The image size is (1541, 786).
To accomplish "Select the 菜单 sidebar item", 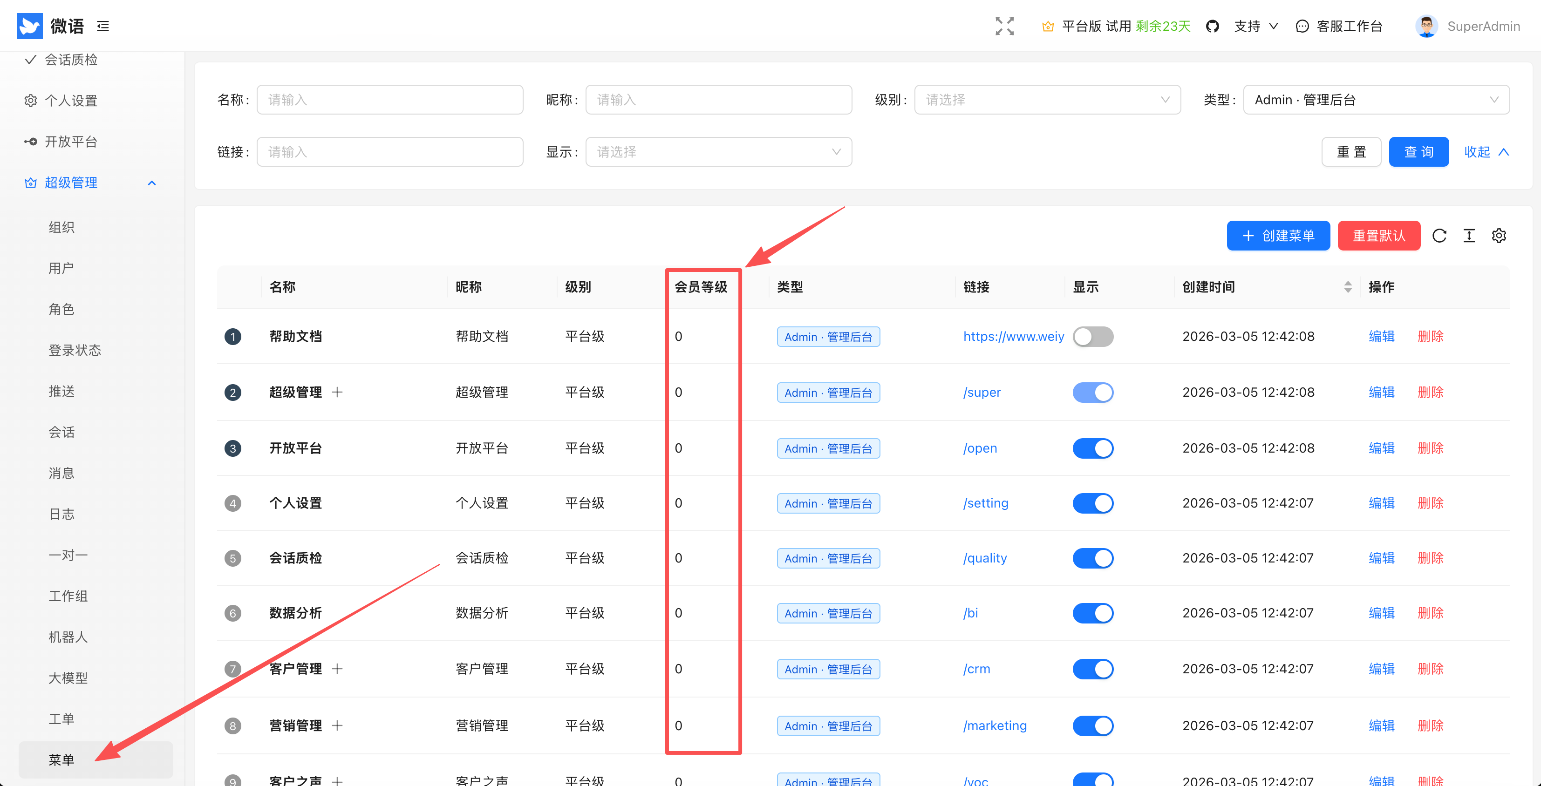I will pos(95,759).
